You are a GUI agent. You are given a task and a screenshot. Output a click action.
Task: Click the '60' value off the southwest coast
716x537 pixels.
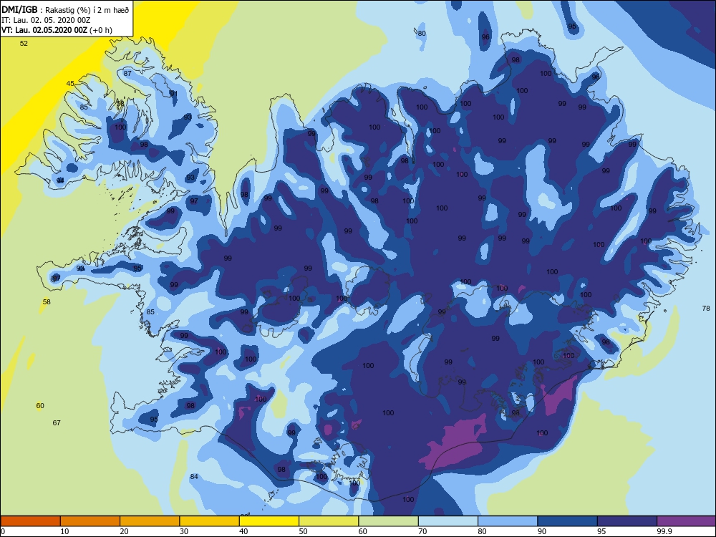tap(40, 405)
